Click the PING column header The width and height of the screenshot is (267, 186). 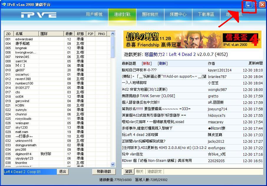pyautogui.click(x=101, y=34)
